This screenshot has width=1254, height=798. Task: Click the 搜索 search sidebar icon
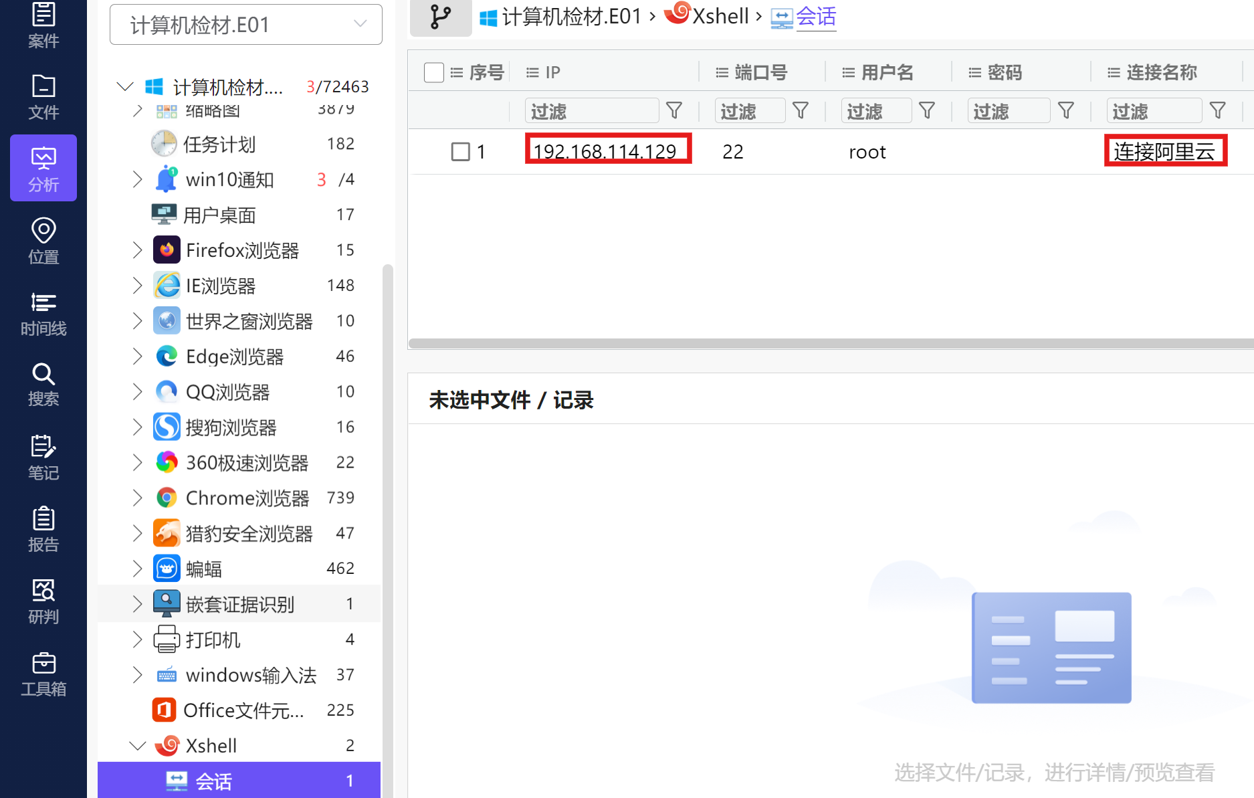click(43, 385)
